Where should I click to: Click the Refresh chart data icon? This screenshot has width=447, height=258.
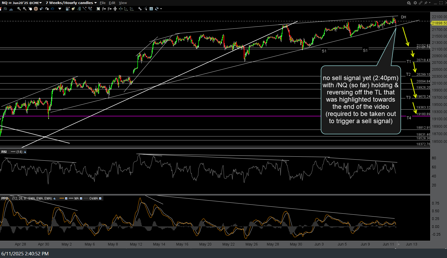157,9
